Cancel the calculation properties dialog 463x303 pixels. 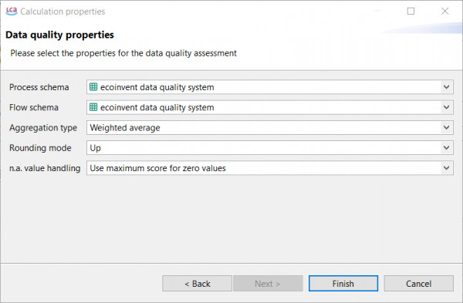(x=419, y=284)
